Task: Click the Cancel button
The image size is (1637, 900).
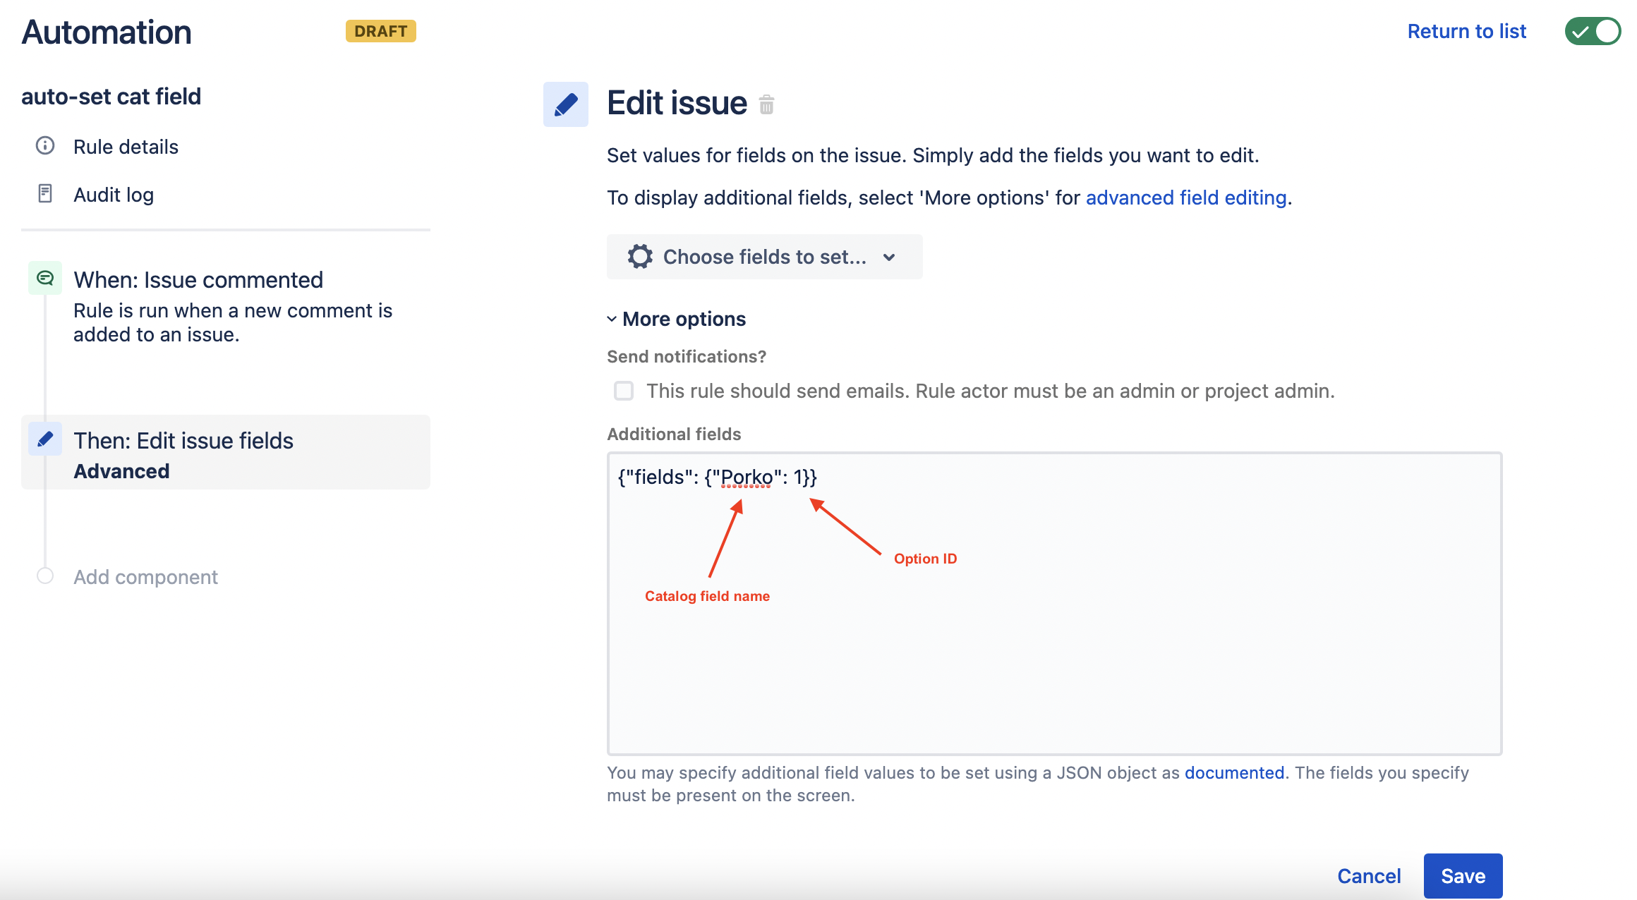Action: [x=1368, y=876]
